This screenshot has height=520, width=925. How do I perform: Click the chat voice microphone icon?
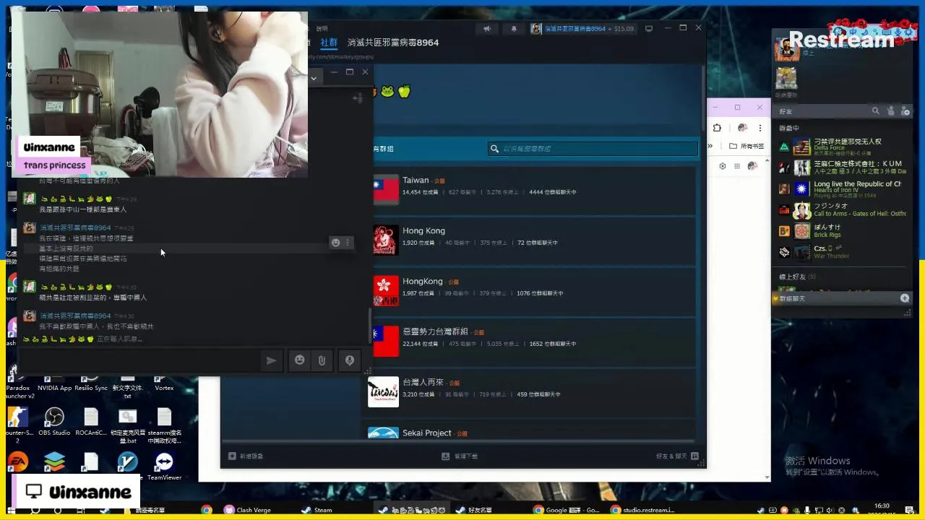pyautogui.click(x=350, y=360)
